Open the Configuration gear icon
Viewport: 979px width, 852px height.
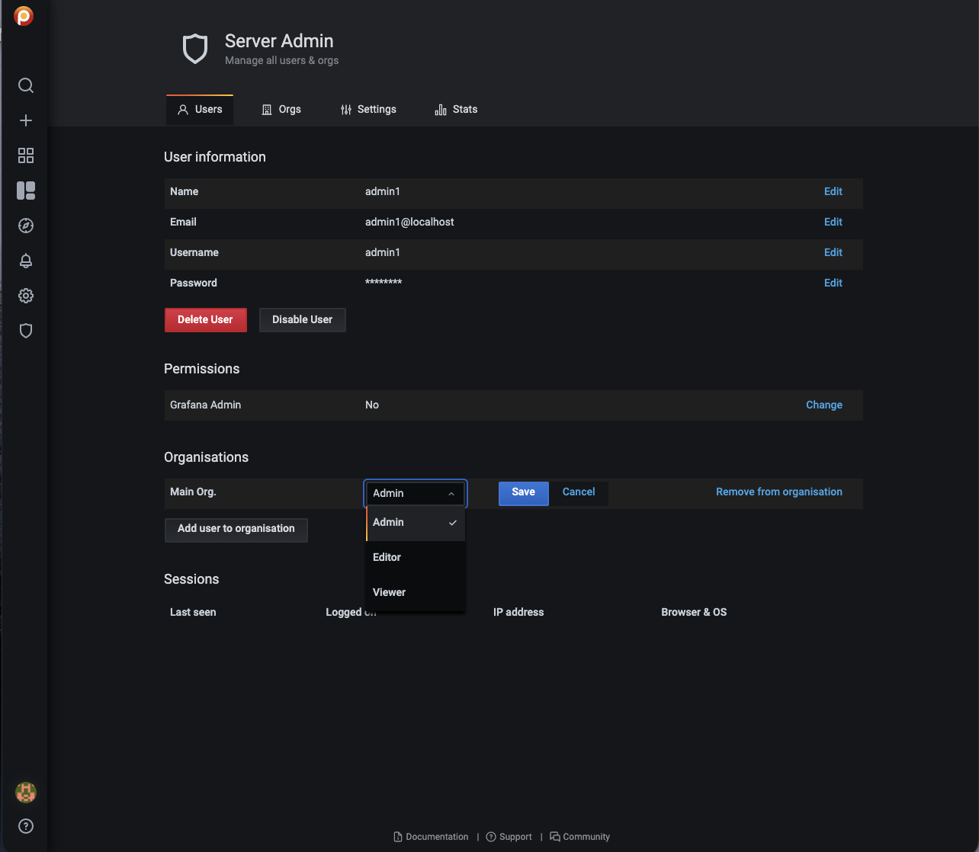[x=26, y=296]
